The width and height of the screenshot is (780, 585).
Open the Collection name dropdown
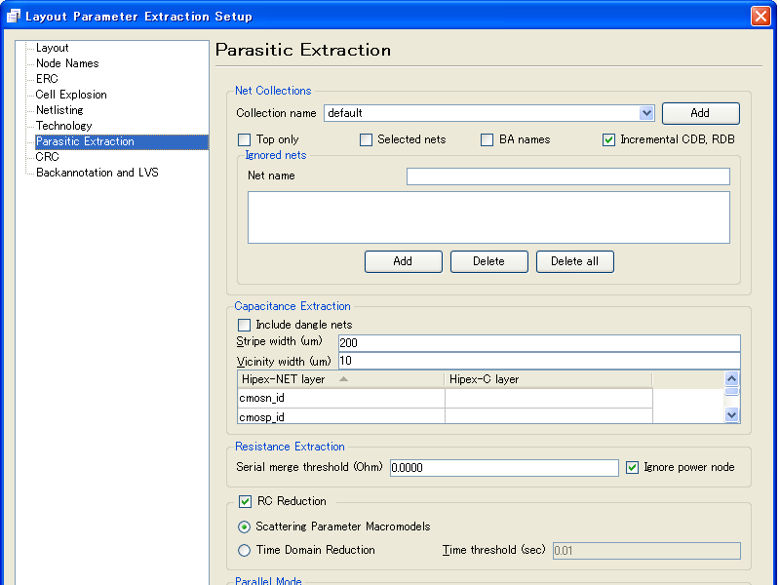click(646, 113)
